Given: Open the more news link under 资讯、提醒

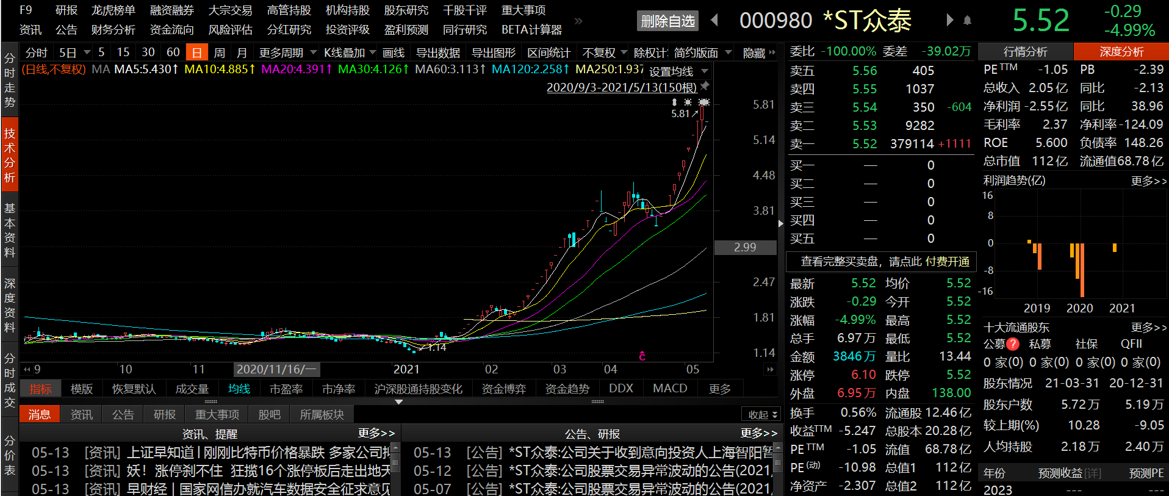Looking at the screenshot, I should point(376,433).
